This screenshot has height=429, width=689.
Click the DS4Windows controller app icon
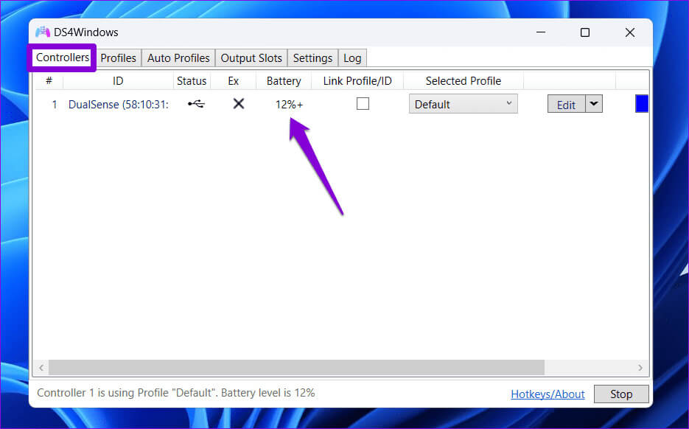click(x=43, y=32)
